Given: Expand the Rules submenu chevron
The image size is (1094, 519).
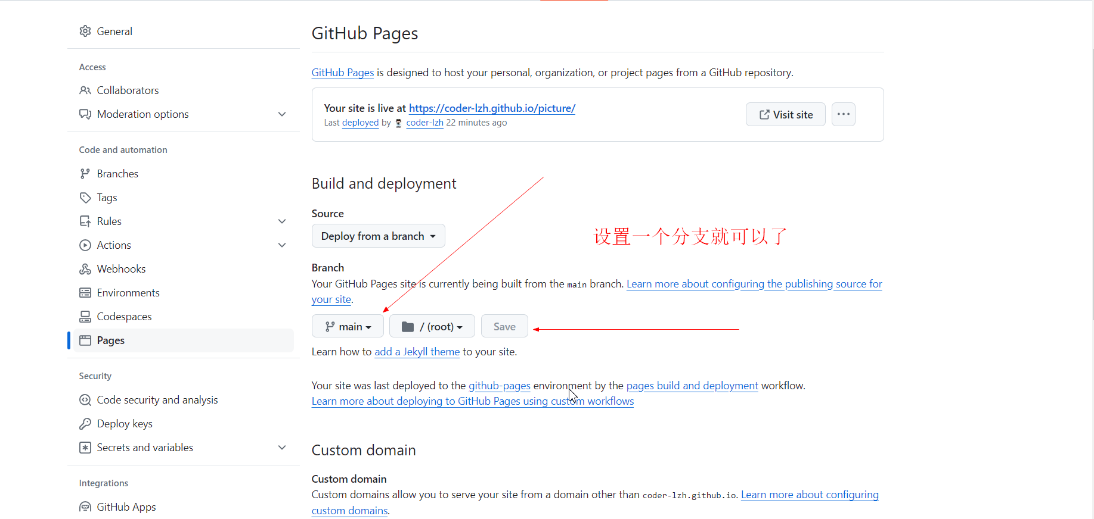Looking at the screenshot, I should [x=282, y=221].
